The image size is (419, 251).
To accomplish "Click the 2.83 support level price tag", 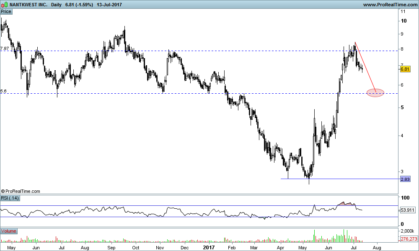I will 405,179.
